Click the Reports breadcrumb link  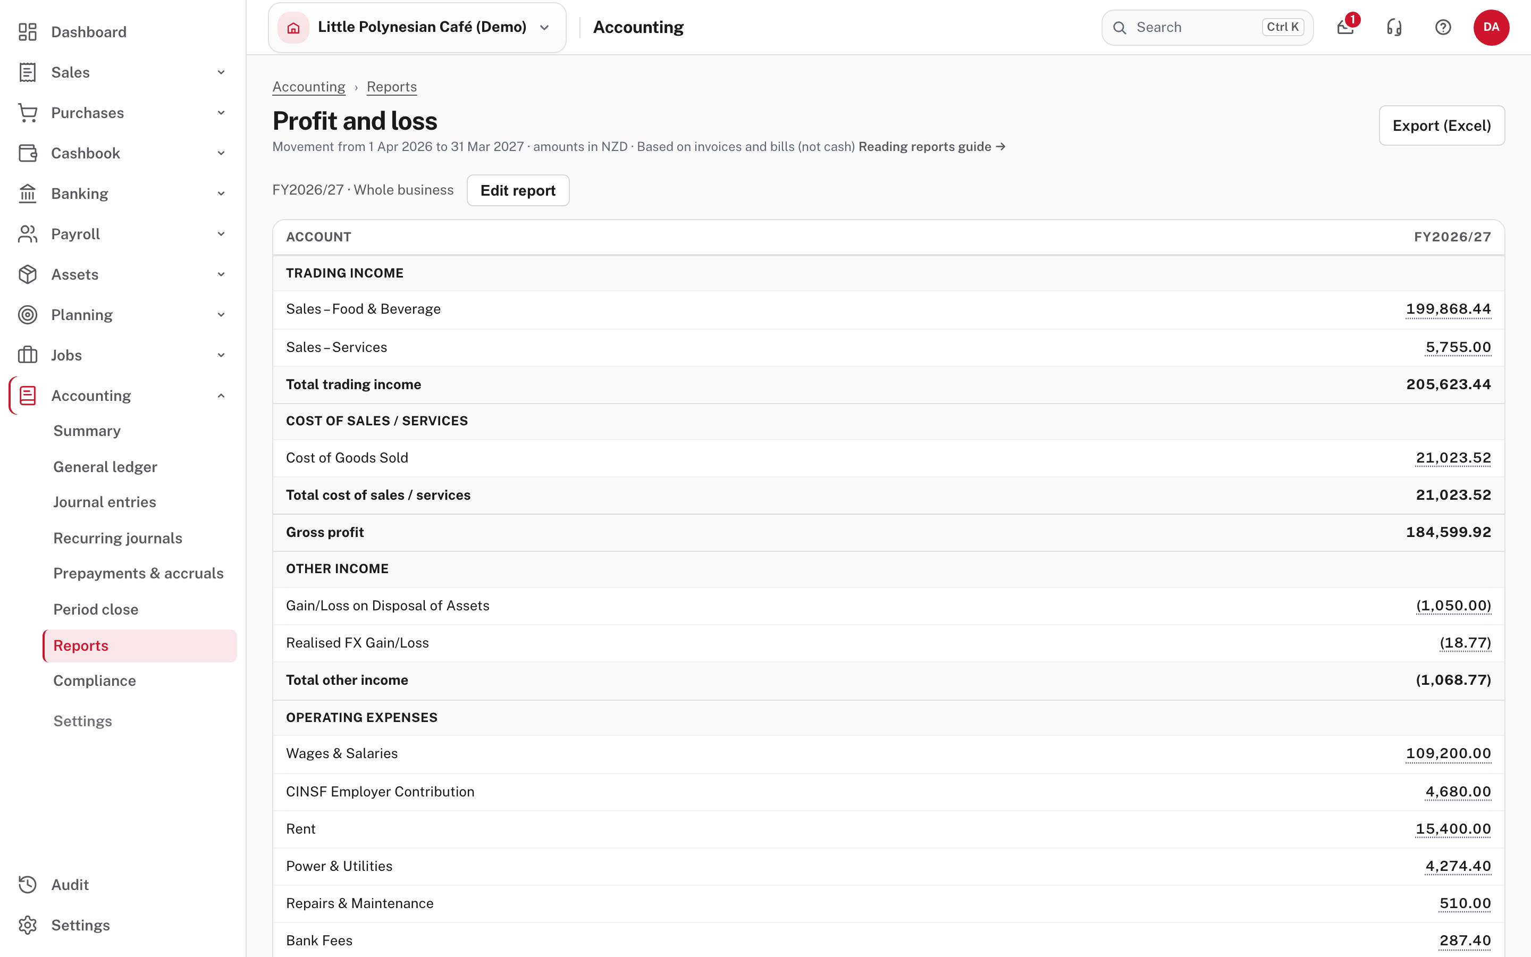point(392,87)
